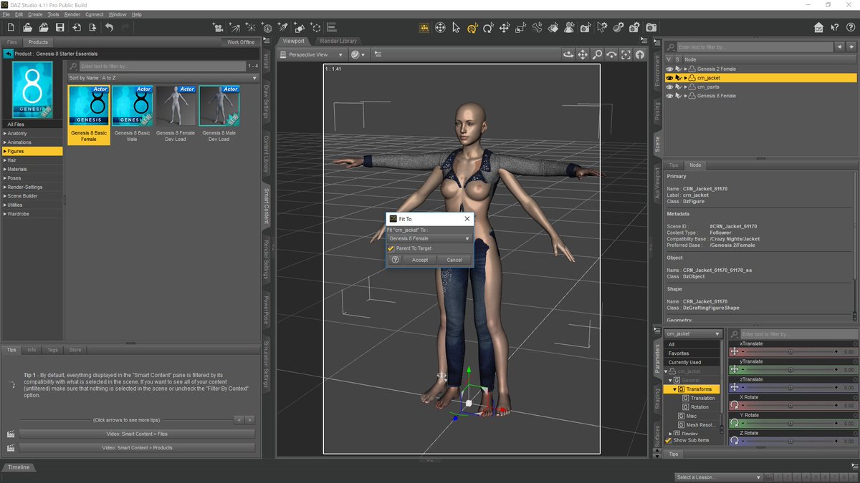
Task: Open the DAZ store house icon
Action: pyautogui.click(x=818, y=28)
